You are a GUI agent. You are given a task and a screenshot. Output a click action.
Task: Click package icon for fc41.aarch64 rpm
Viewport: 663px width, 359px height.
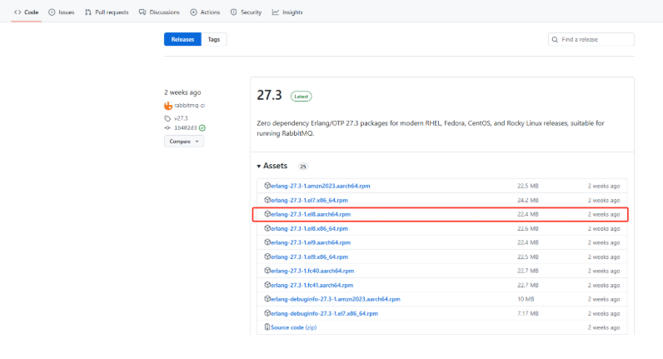click(267, 285)
